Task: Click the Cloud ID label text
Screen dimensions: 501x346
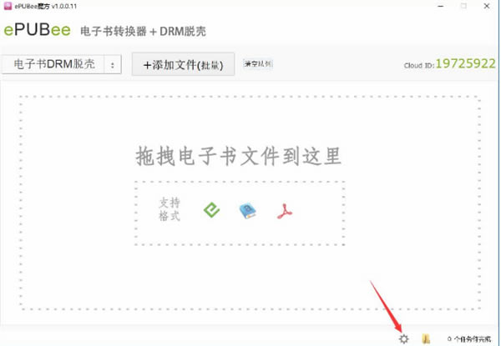Action: (x=419, y=66)
